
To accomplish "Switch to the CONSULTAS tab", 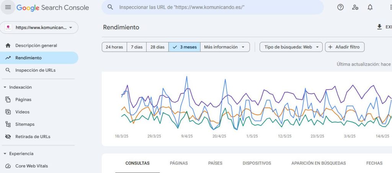I will [x=137, y=163].
